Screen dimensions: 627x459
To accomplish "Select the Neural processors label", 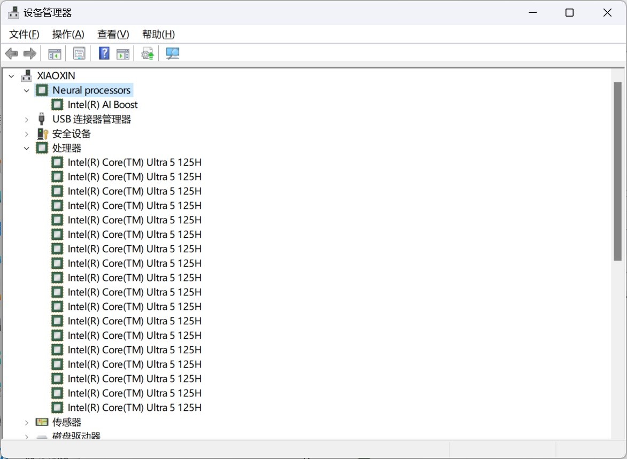I will click(91, 90).
